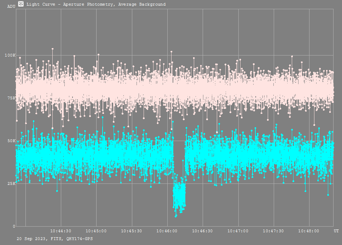Click the footer '20 Sep 2023, FITS, QHY174-GPS'
342x245 pixels.
54,239
